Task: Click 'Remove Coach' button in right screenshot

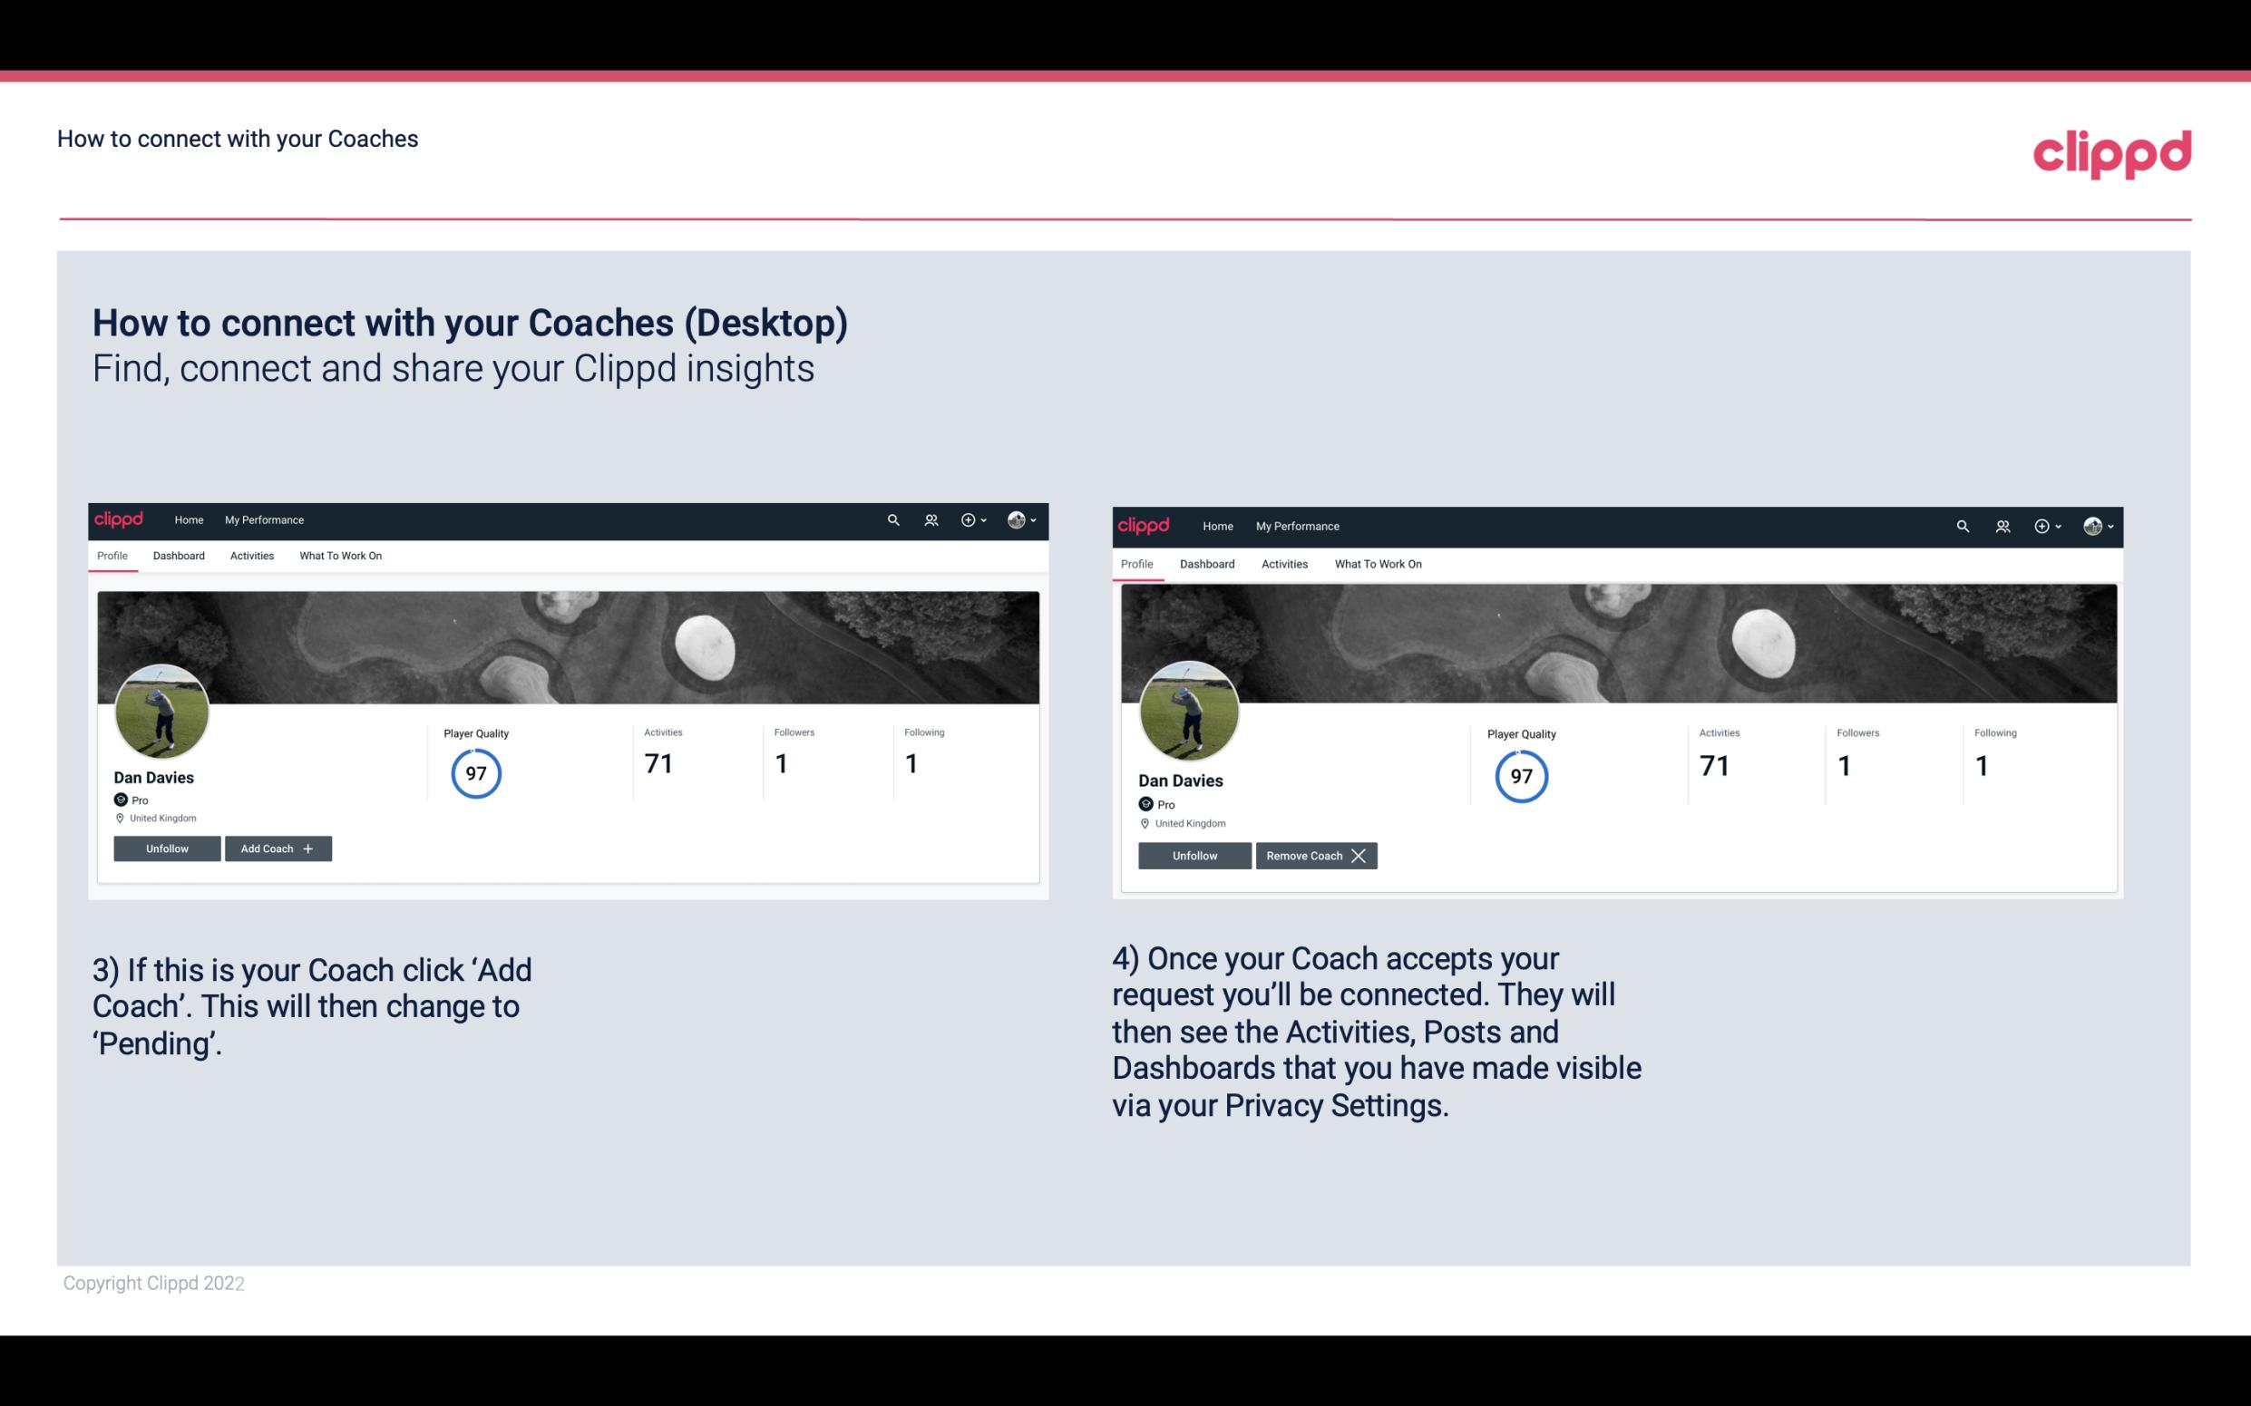Action: point(1314,854)
